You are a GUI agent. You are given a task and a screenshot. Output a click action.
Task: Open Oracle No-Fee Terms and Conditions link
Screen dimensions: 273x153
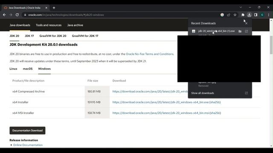coord(150,54)
